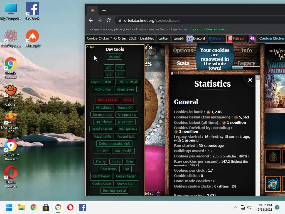The width and height of the screenshot is (285, 214).
Task: Open facebook desktop shortcut
Action: coord(32,11)
